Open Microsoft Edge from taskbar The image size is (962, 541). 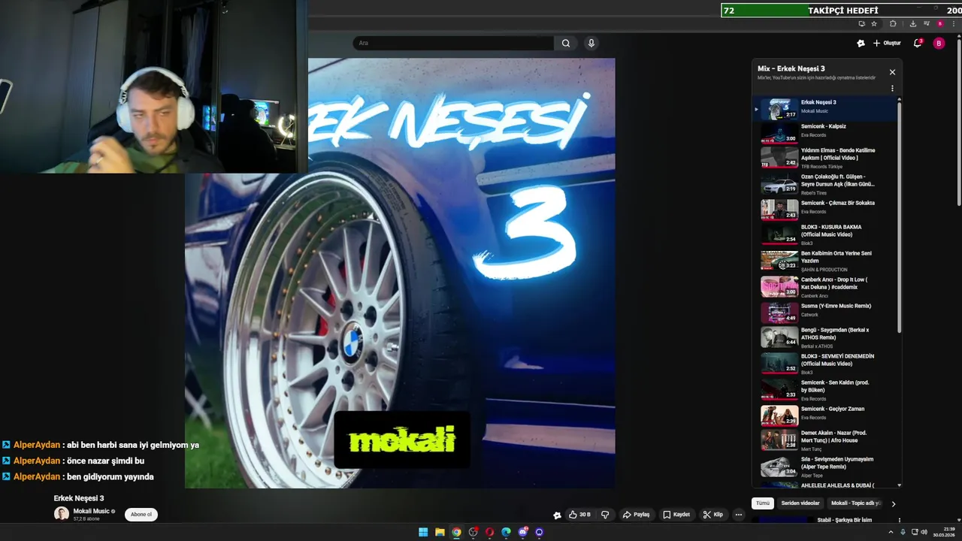point(506,532)
